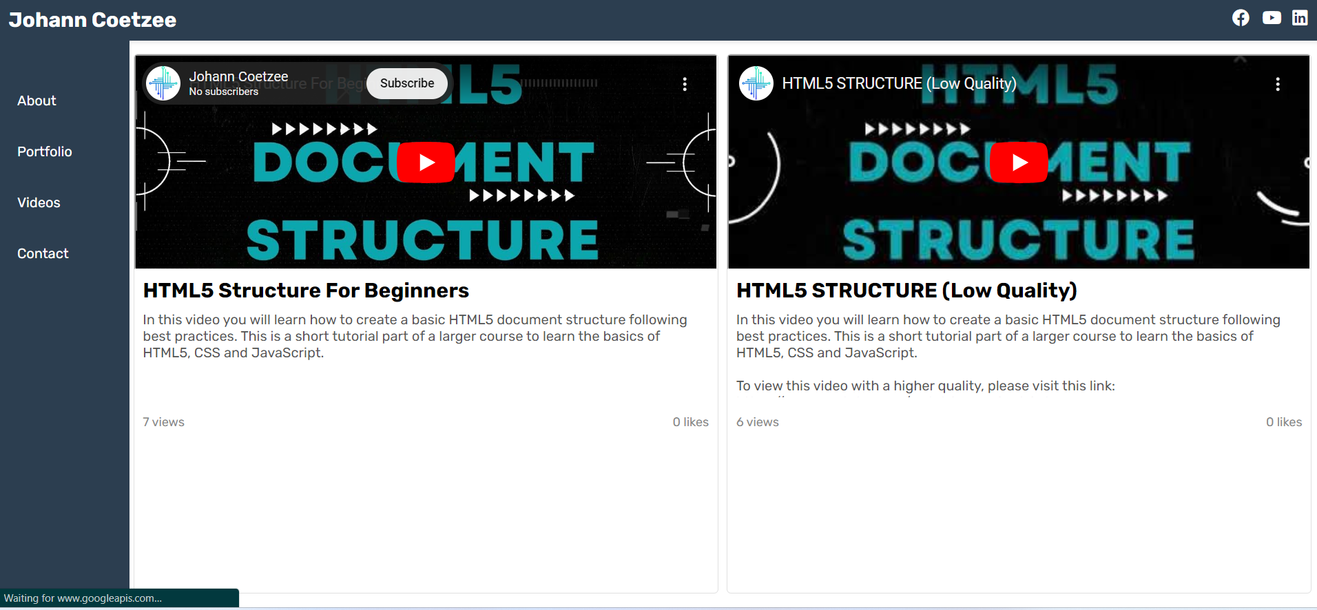Click the HTML5 STRUCTURE (Low Quality) heading
The height and width of the screenshot is (610, 1317).
906,291
